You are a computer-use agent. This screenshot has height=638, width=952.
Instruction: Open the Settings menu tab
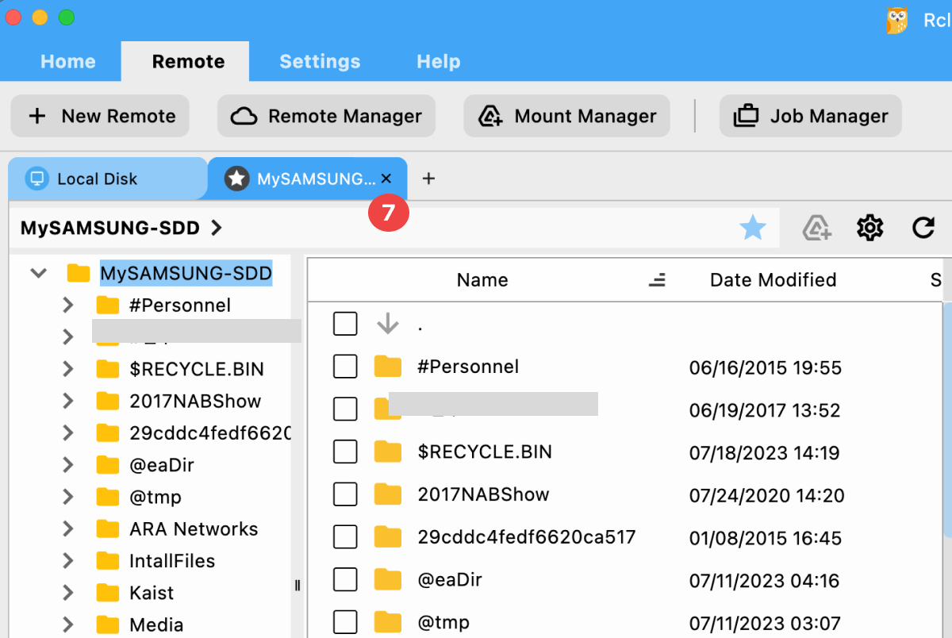[x=320, y=61]
